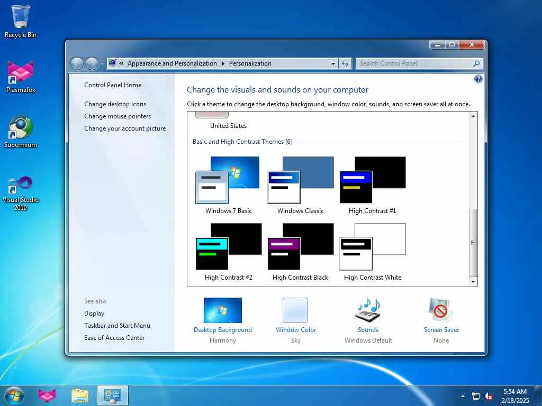Open the Screen Saver settings icon
Image resolution: width=542 pixels, height=406 pixels.
pyautogui.click(x=441, y=310)
